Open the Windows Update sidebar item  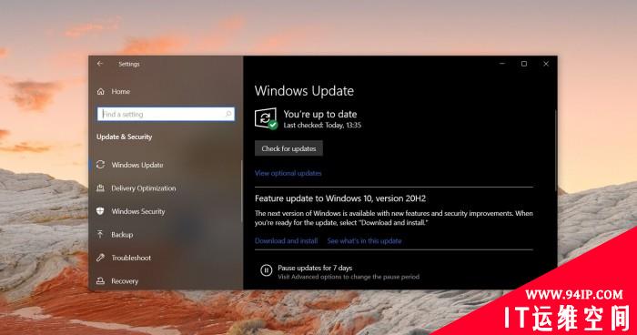pyautogui.click(x=166, y=165)
